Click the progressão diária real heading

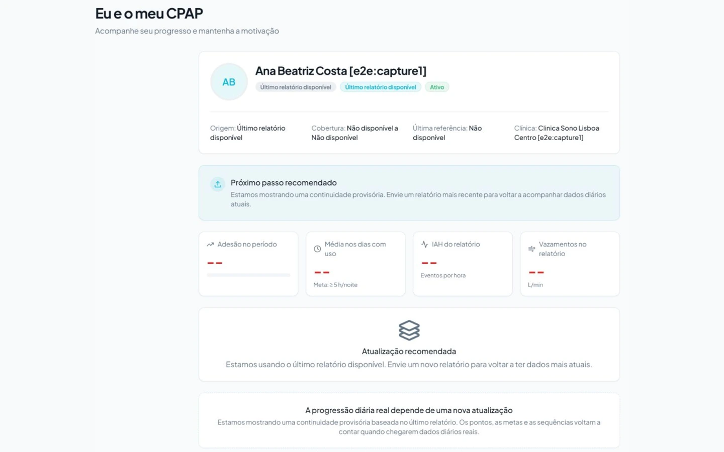(409, 410)
